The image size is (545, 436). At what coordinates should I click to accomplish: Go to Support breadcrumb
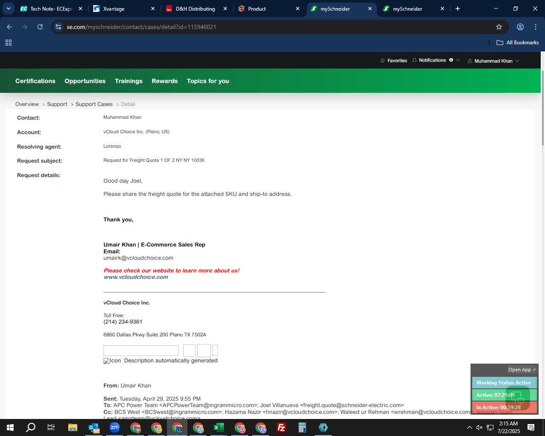tap(57, 104)
